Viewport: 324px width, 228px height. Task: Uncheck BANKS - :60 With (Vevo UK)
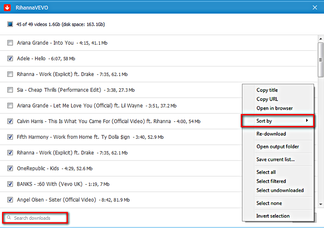[x=10, y=184]
